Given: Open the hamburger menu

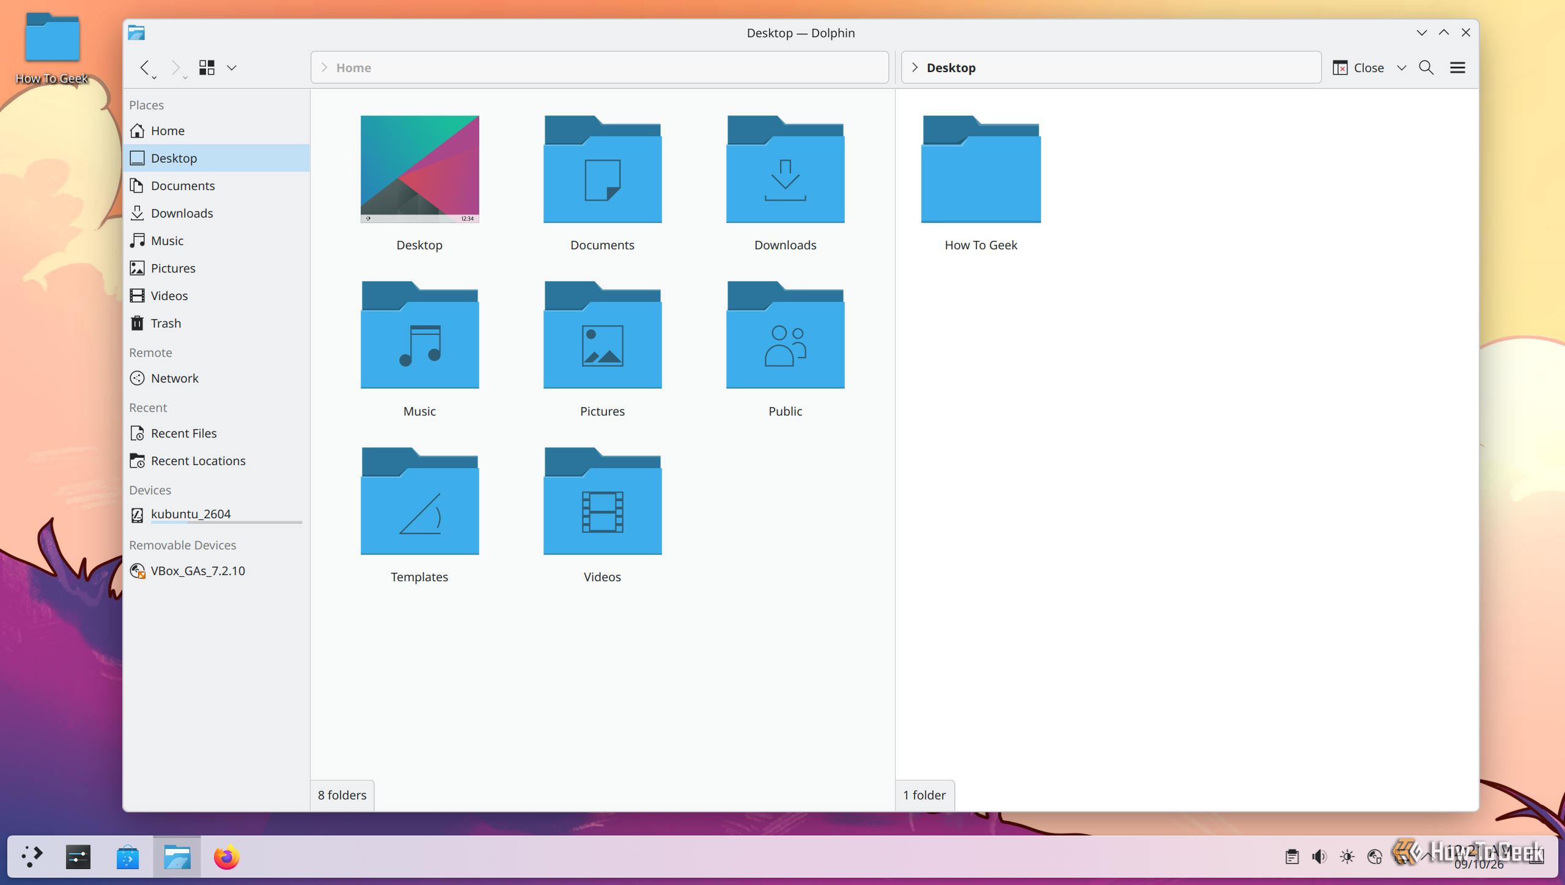Looking at the screenshot, I should [x=1457, y=68].
